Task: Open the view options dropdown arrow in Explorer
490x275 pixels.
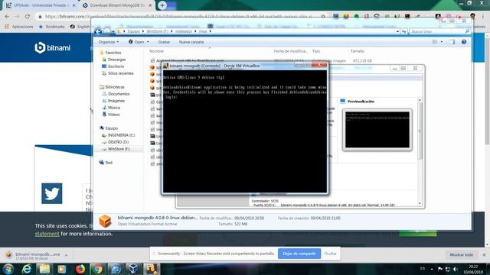Action: pos(442,42)
